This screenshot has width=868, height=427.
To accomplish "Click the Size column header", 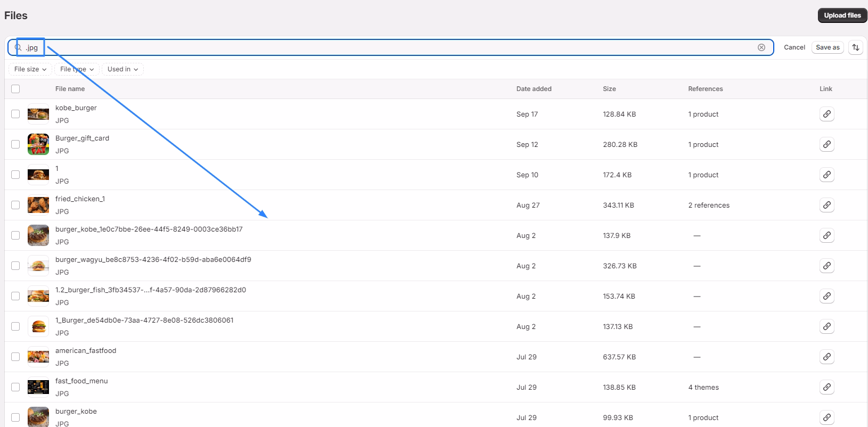I will click(x=609, y=89).
